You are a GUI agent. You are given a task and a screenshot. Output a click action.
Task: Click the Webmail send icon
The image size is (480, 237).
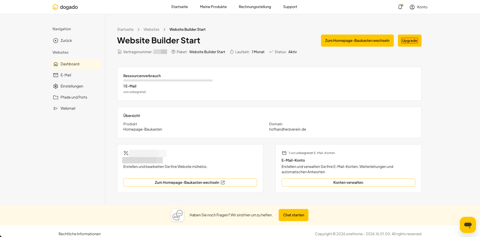(56, 108)
